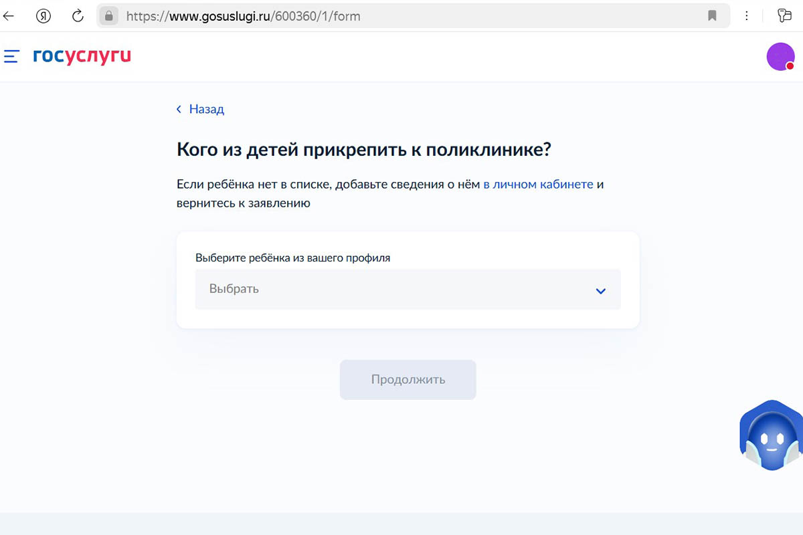This screenshot has height=535, width=803.
Task: Click the red notification dot on the avatar
Action: pyautogui.click(x=792, y=66)
